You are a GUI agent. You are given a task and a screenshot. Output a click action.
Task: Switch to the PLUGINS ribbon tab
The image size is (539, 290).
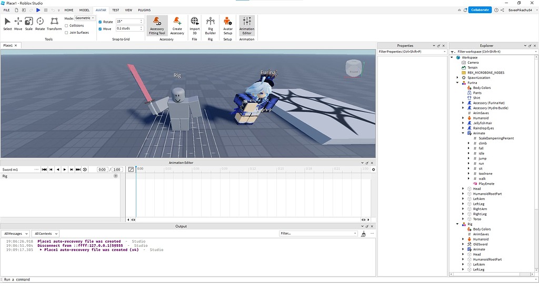coord(144,10)
